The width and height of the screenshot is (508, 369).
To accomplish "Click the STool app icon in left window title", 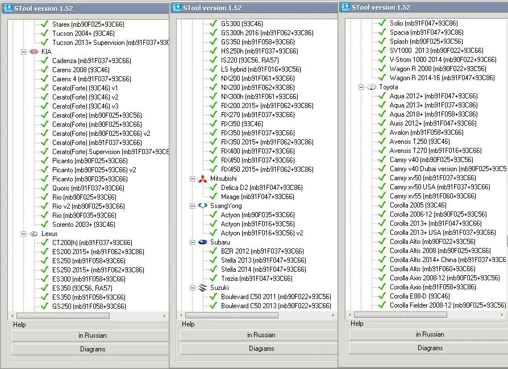I will pyautogui.click(x=8, y=8).
